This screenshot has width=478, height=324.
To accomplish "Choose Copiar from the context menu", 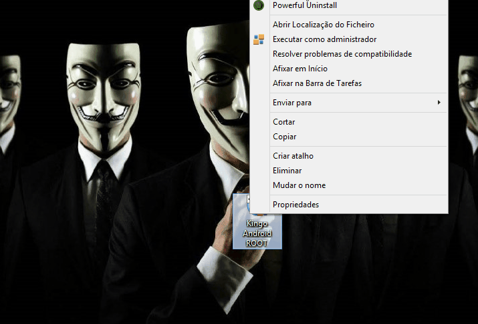I will [x=284, y=137].
